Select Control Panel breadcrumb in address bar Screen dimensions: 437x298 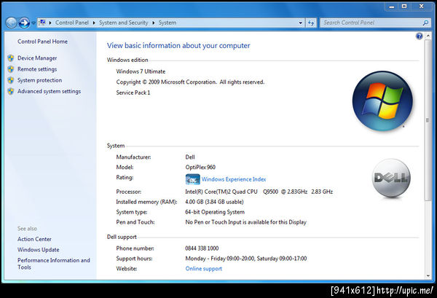(x=71, y=23)
